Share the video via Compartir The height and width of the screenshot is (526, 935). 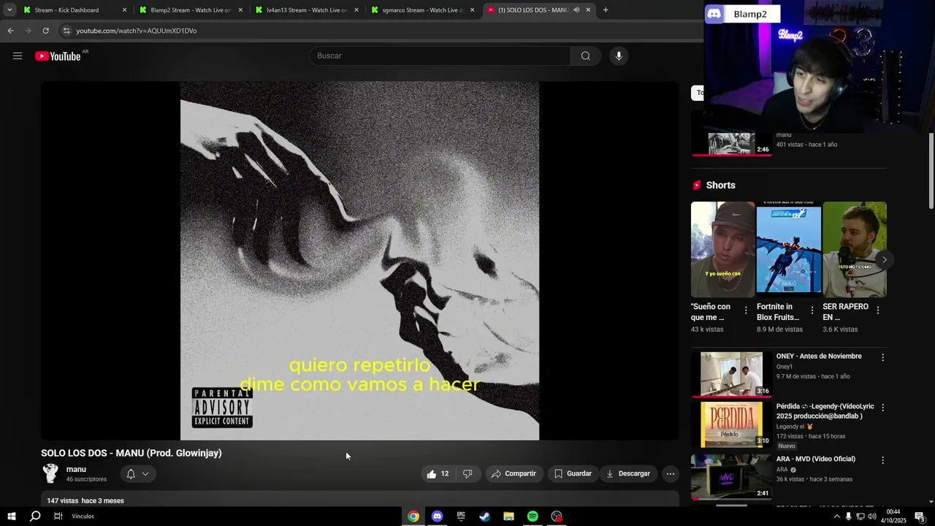514,473
